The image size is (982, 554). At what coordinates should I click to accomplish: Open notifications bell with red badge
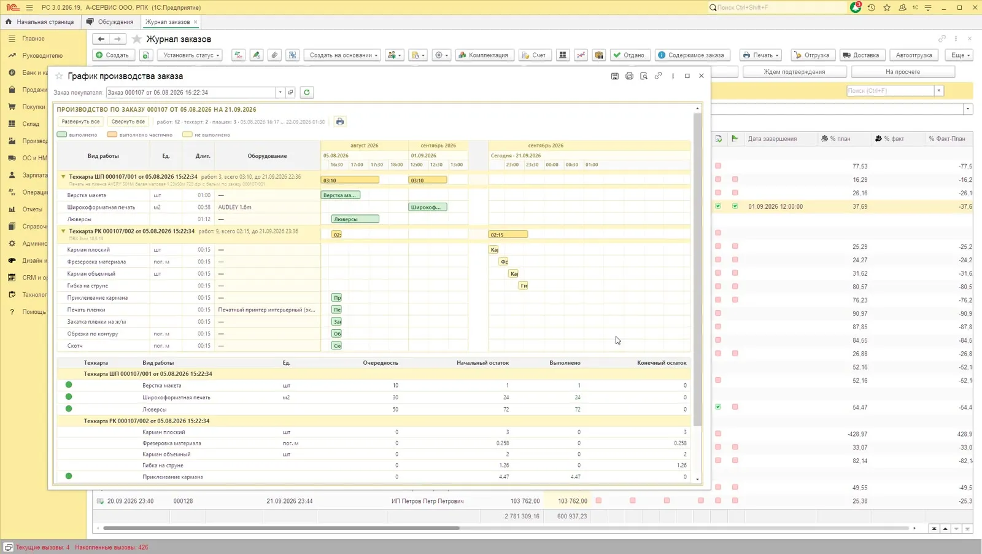(856, 7)
